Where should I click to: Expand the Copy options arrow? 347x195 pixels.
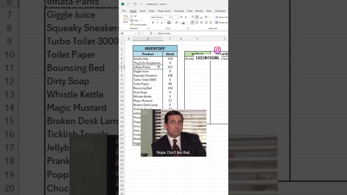tap(140, 20)
